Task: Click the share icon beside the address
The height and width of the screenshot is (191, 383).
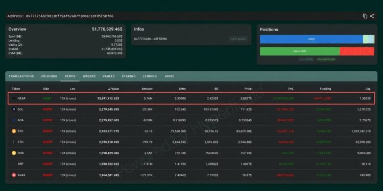Action: (x=372, y=16)
